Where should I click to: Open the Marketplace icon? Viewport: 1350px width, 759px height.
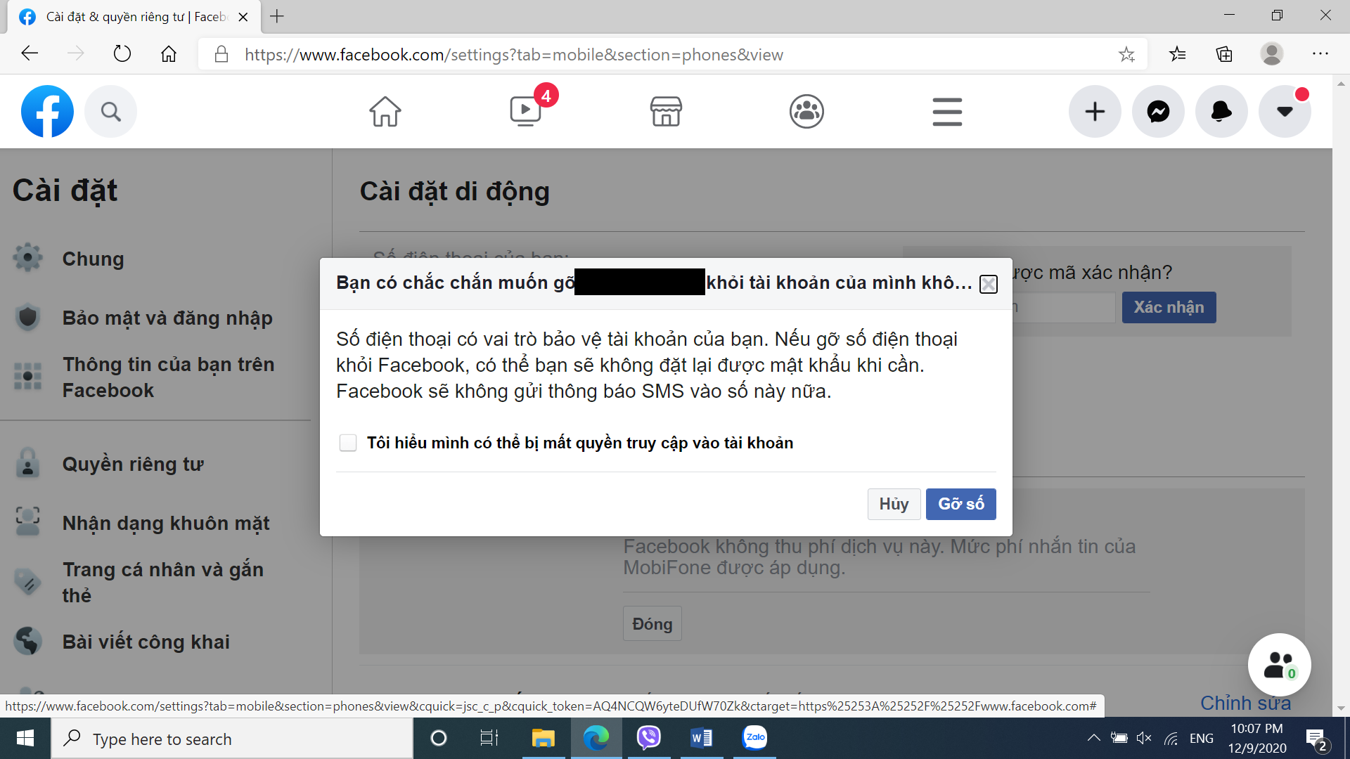pyautogui.click(x=666, y=111)
